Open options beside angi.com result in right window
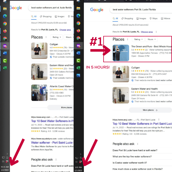172x172 pixels. tap(159, 120)
